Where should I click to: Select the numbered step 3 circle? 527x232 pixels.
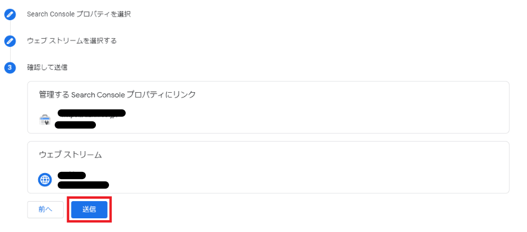pos(10,68)
